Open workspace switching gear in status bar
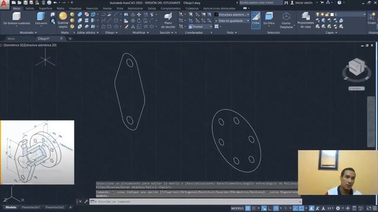Screen dimensions: 378x212 click(x=338, y=208)
